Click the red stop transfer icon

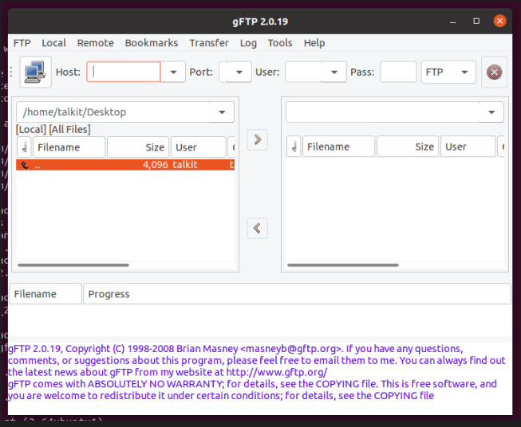click(494, 72)
